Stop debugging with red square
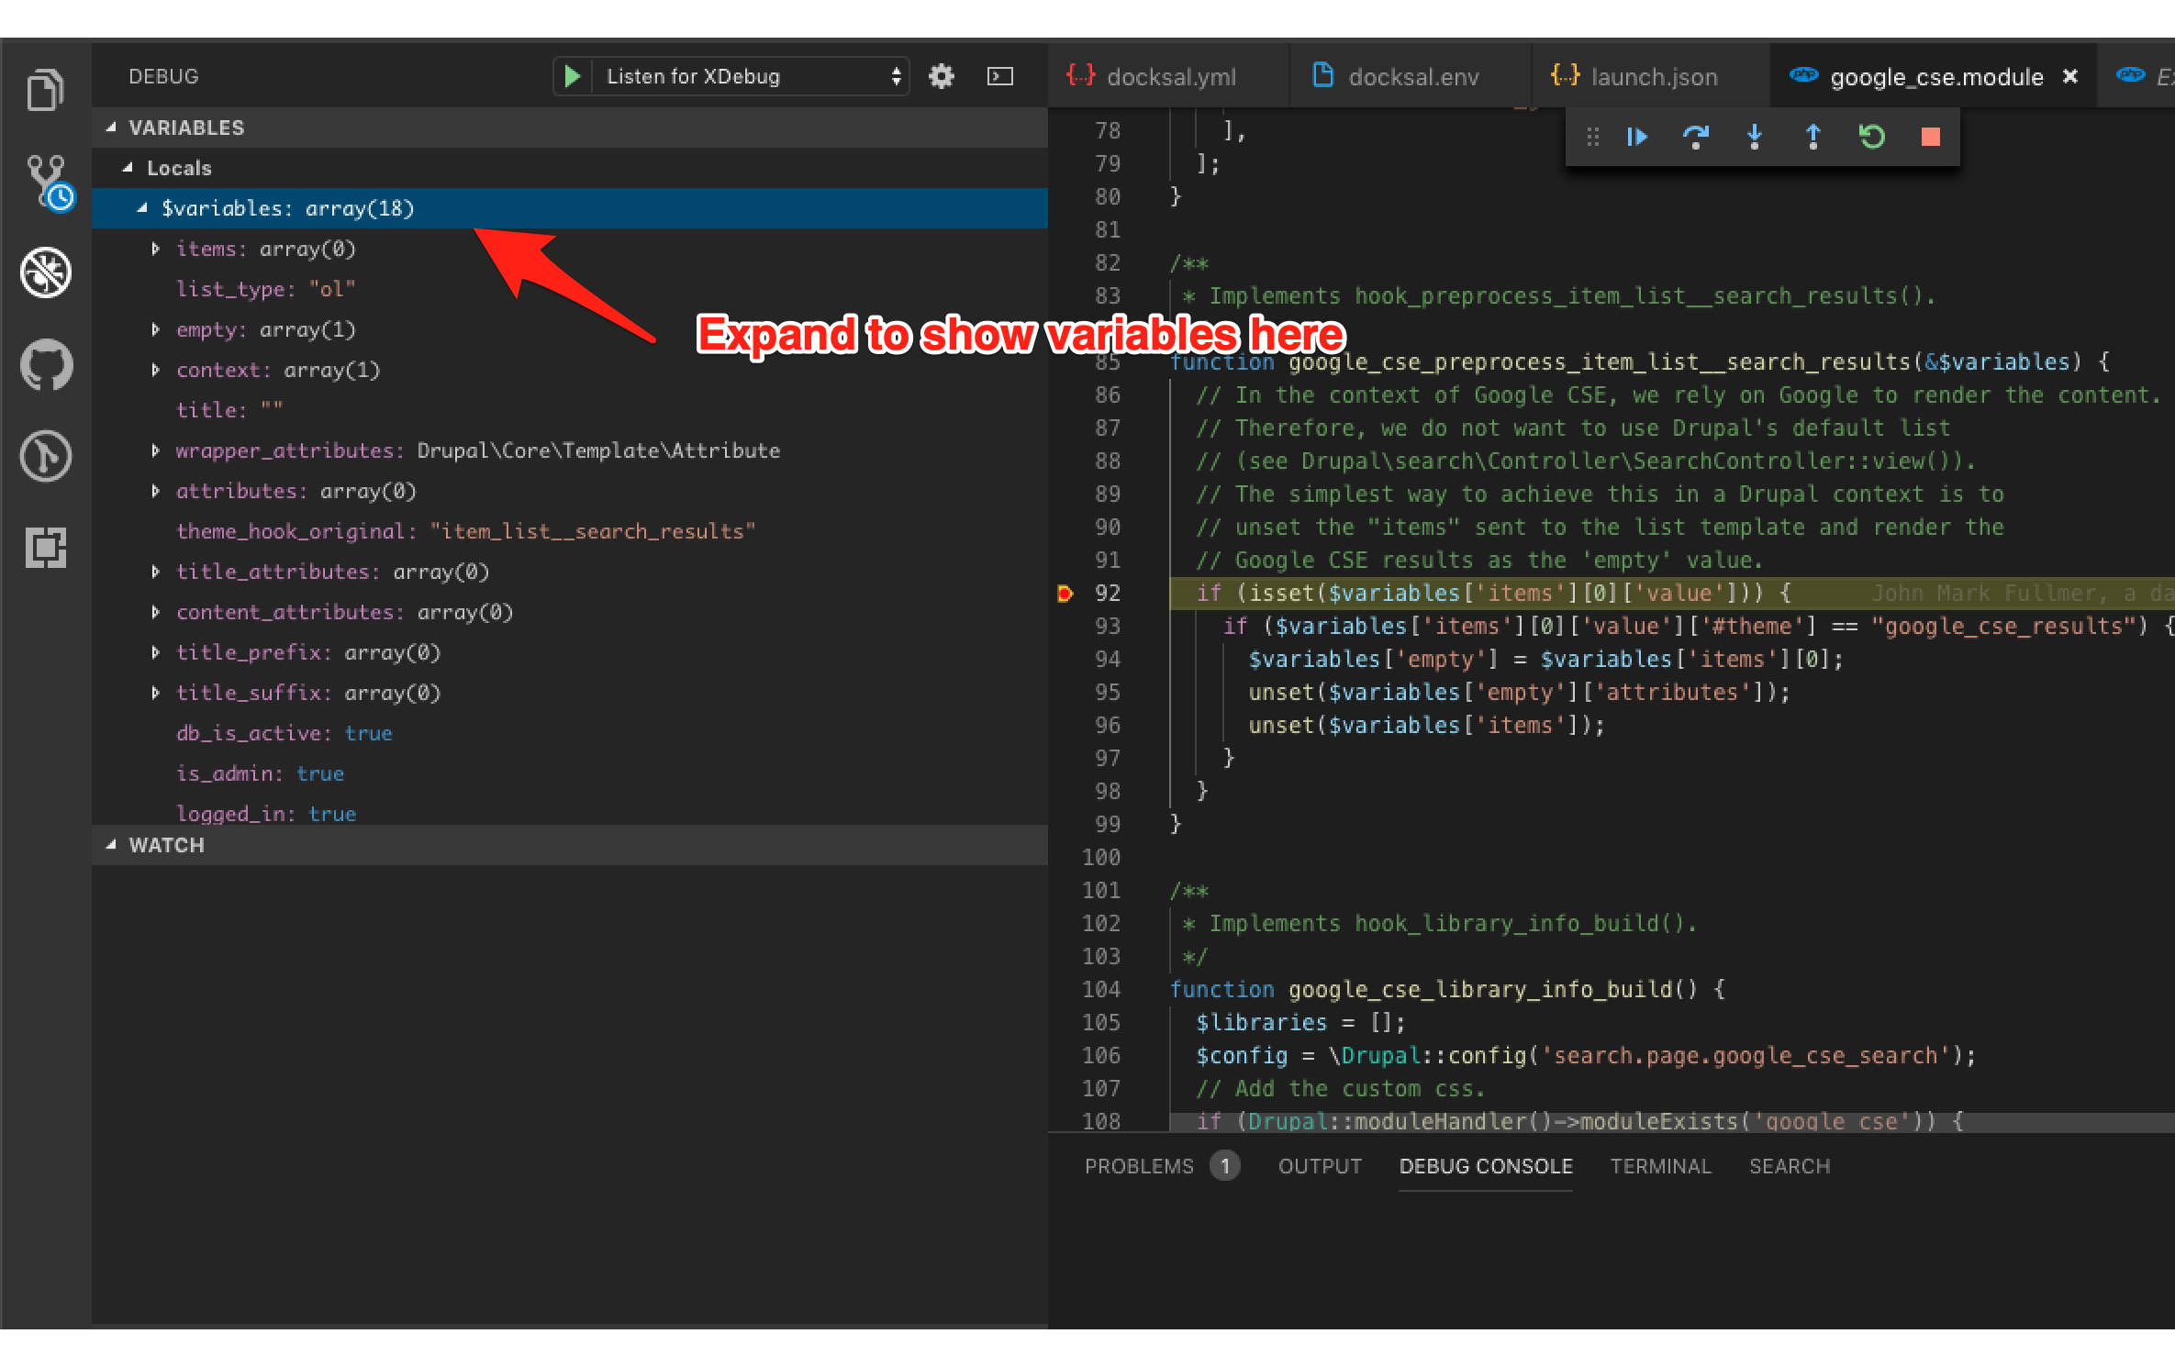The width and height of the screenshot is (2175, 1367). click(x=1930, y=138)
